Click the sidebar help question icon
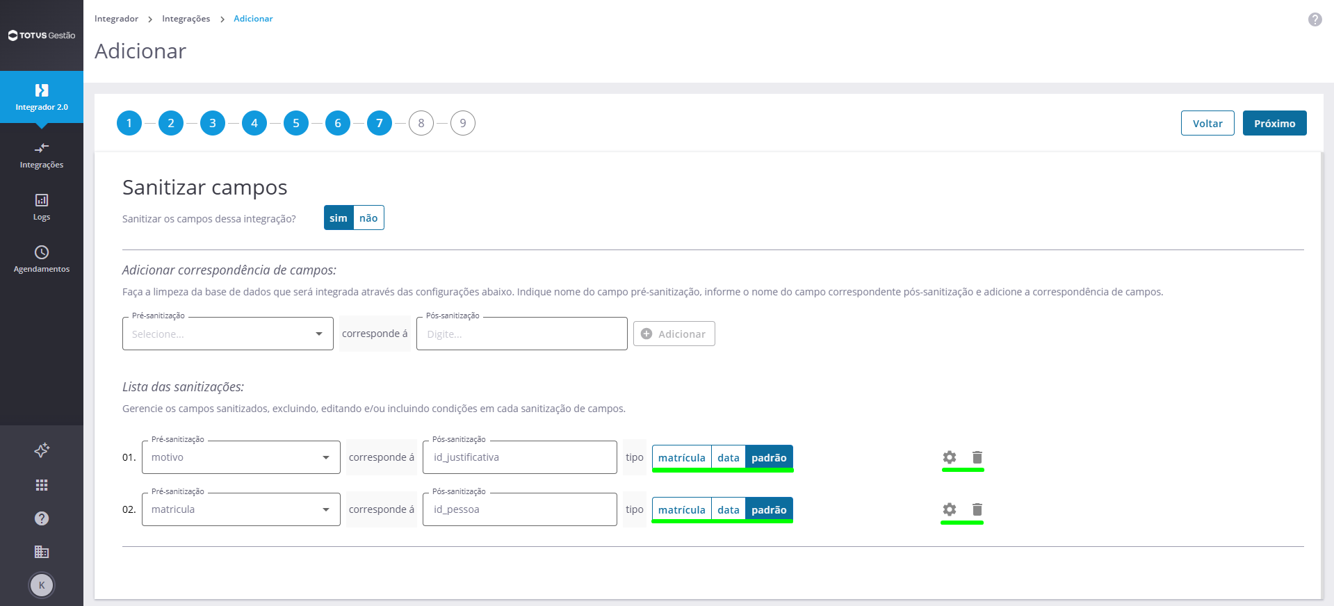Image resolution: width=1334 pixels, height=606 pixels. click(42, 518)
